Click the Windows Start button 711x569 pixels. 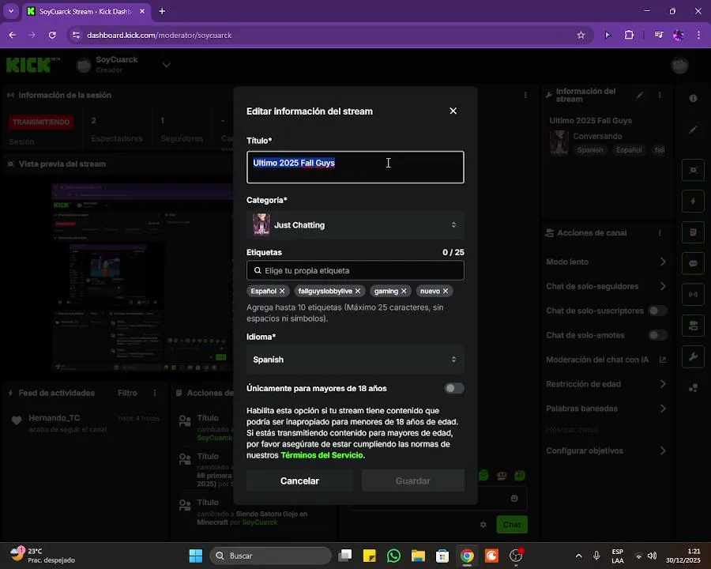tap(196, 556)
